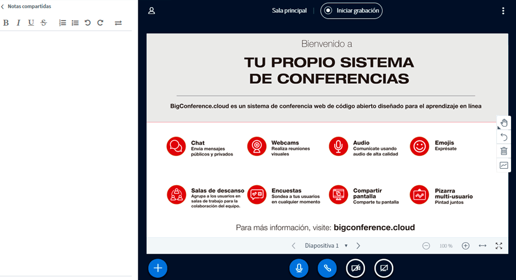Delete all whiteboard annotations with trash icon
516x280 pixels.
tap(504, 151)
